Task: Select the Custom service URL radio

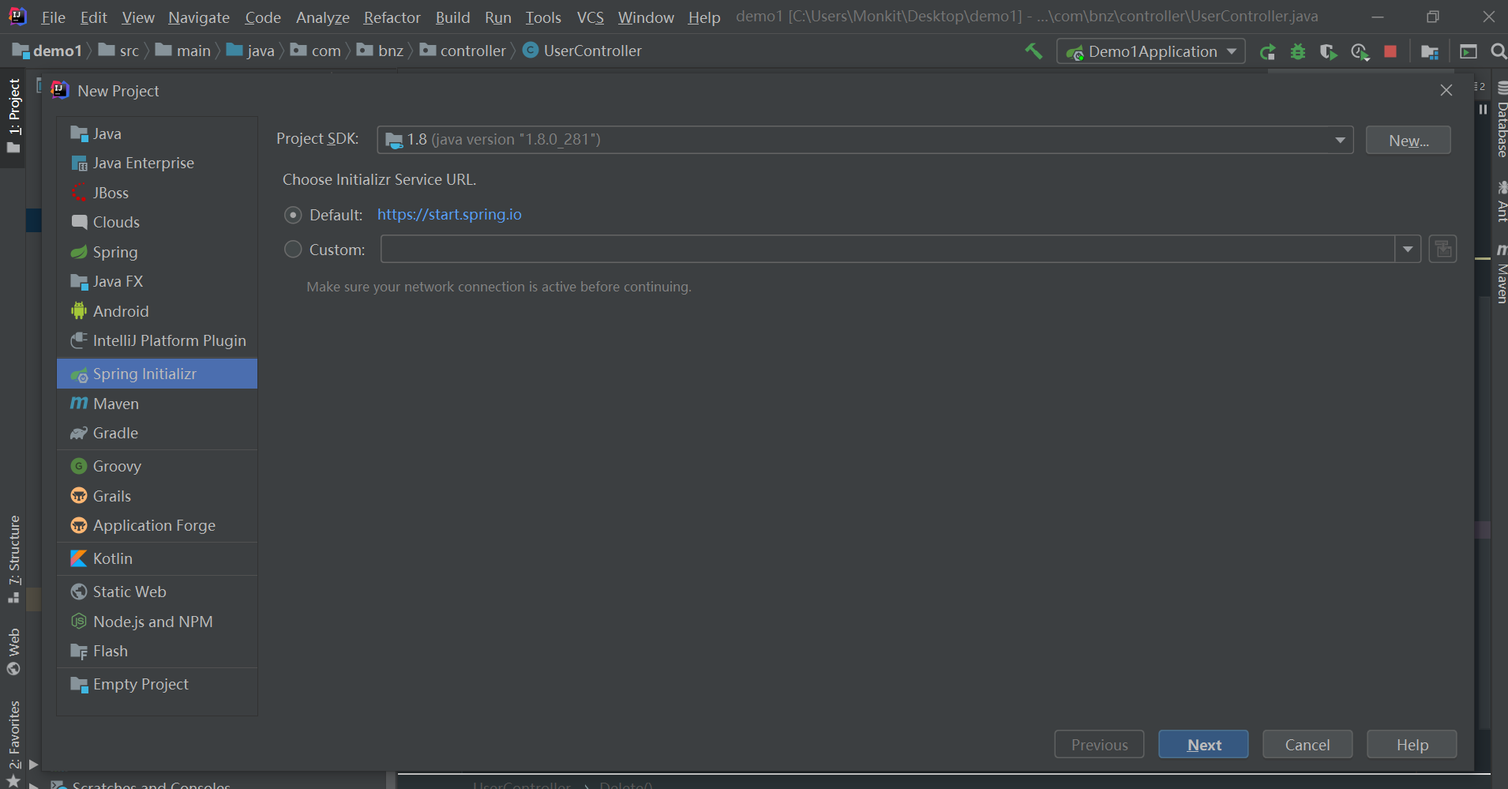Action: tap(293, 250)
